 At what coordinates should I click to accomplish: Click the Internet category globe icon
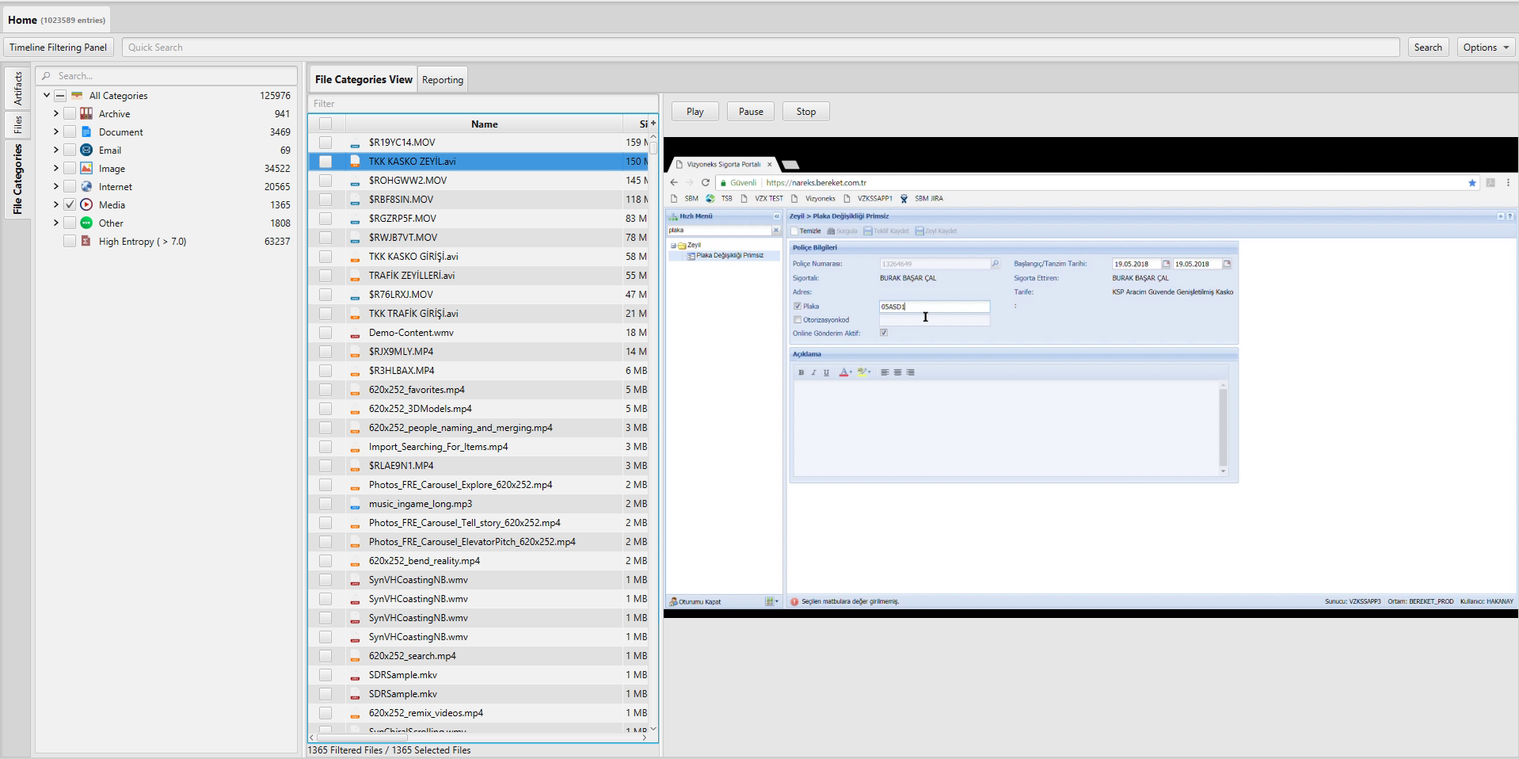(86, 187)
